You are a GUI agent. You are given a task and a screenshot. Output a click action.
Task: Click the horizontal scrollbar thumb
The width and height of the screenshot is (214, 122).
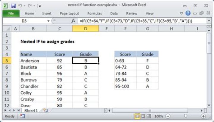point(150,110)
